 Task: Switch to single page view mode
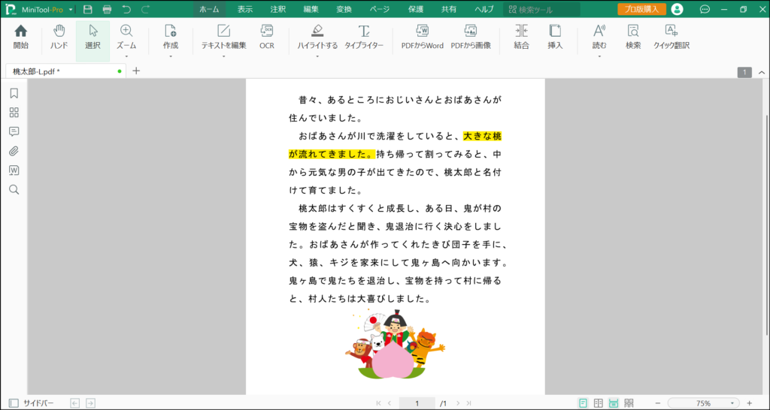[x=583, y=403]
